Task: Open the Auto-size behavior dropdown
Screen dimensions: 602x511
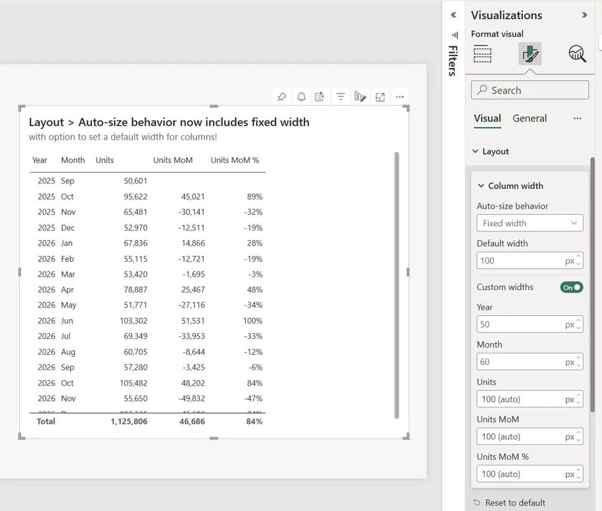Action: [530, 223]
